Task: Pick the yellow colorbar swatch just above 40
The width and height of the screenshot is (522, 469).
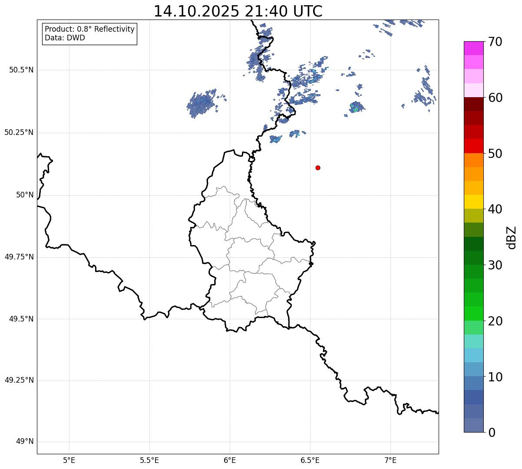Action: pyautogui.click(x=473, y=202)
